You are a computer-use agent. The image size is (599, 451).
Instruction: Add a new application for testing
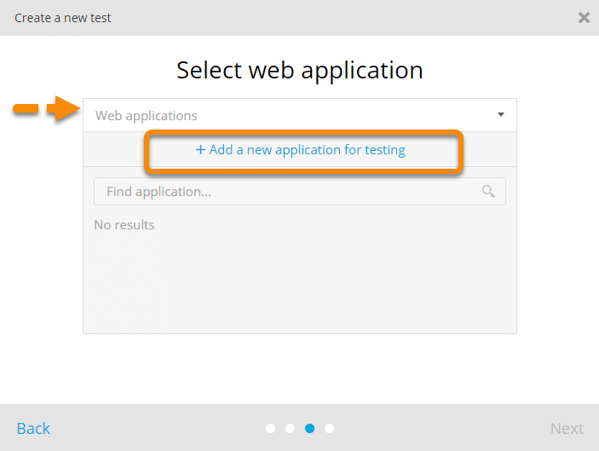pos(300,150)
